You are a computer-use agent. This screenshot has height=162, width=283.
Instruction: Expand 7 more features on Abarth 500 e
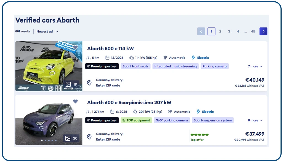tap(255, 66)
